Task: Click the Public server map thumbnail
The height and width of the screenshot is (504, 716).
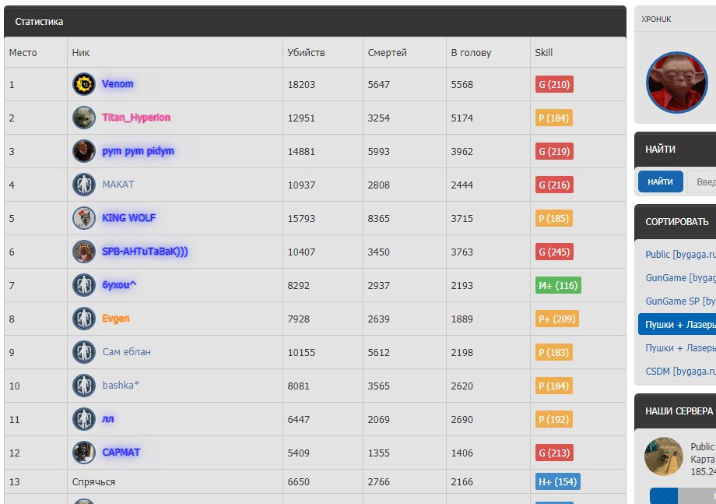Action: click(x=664, y=456)
